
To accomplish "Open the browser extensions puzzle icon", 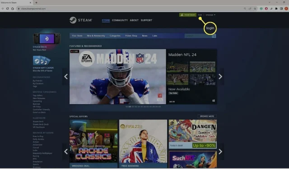I will (276, 9).
